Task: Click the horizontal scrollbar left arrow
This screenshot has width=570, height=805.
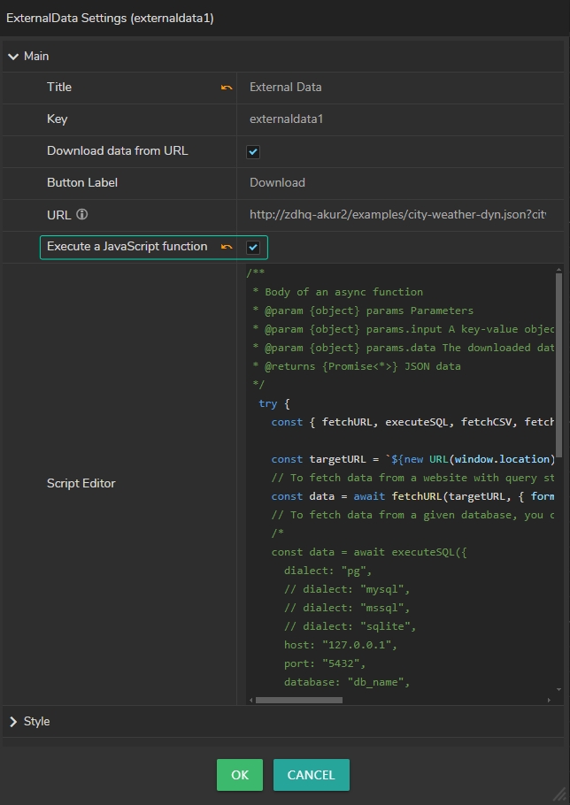Action: pyautogui.click(x=250, y=700)
